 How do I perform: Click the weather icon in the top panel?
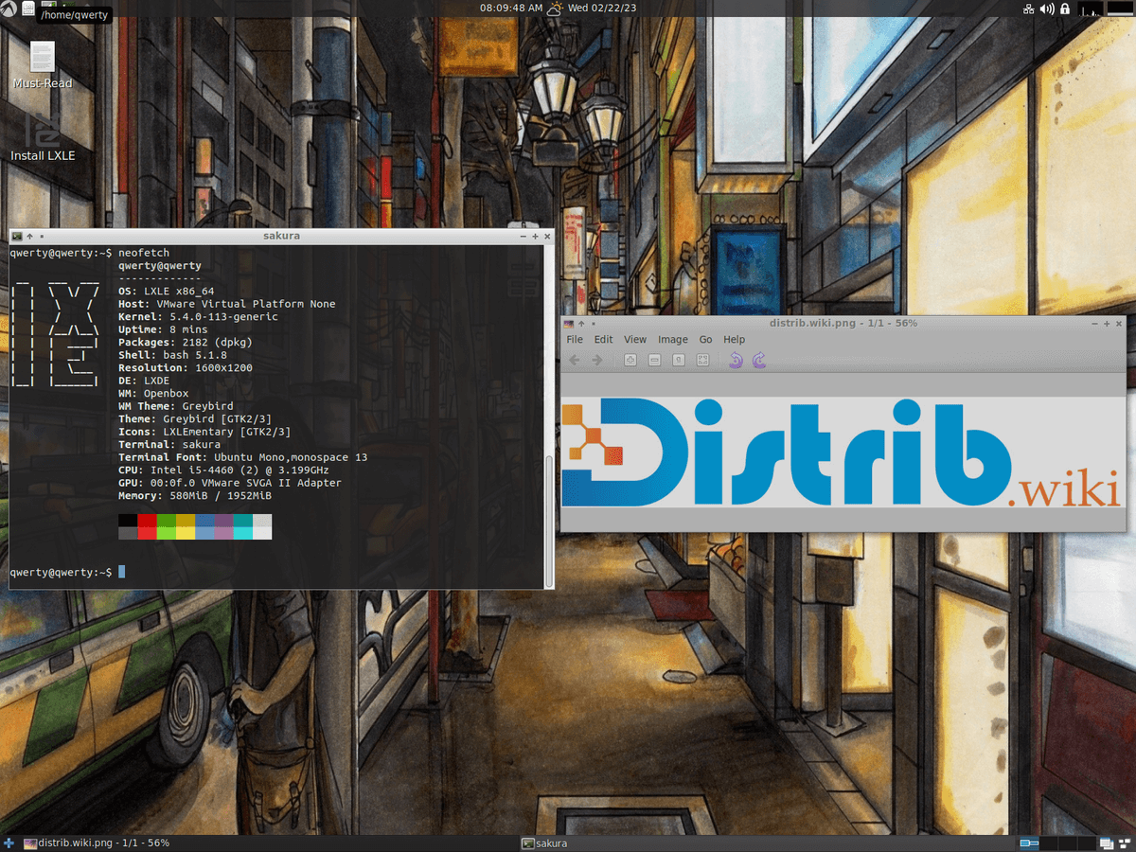[555, 9]
